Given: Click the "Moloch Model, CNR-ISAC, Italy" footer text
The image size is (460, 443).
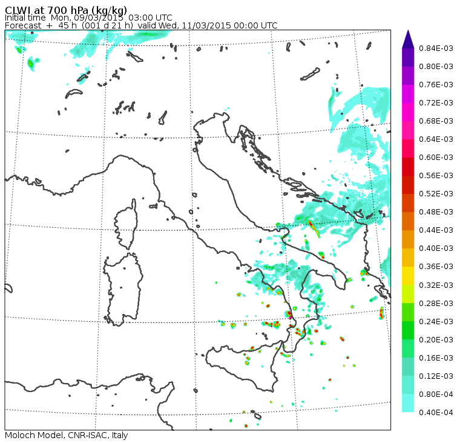Looking at the screenshot, I should [x=67, y=435].
